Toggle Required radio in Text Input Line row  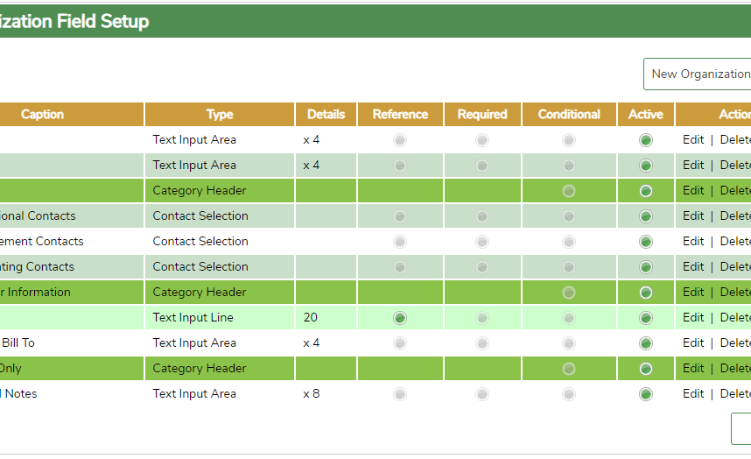(x=482, y=317)
